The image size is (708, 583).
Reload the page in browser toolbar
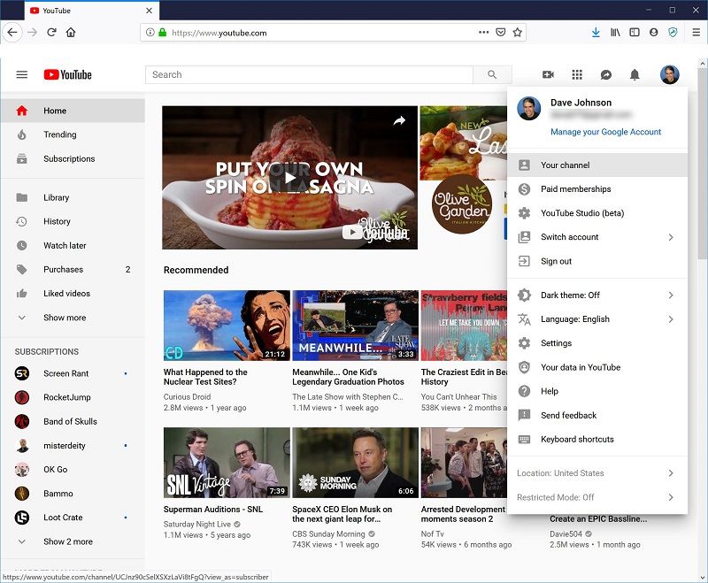(x=51, y=32)
